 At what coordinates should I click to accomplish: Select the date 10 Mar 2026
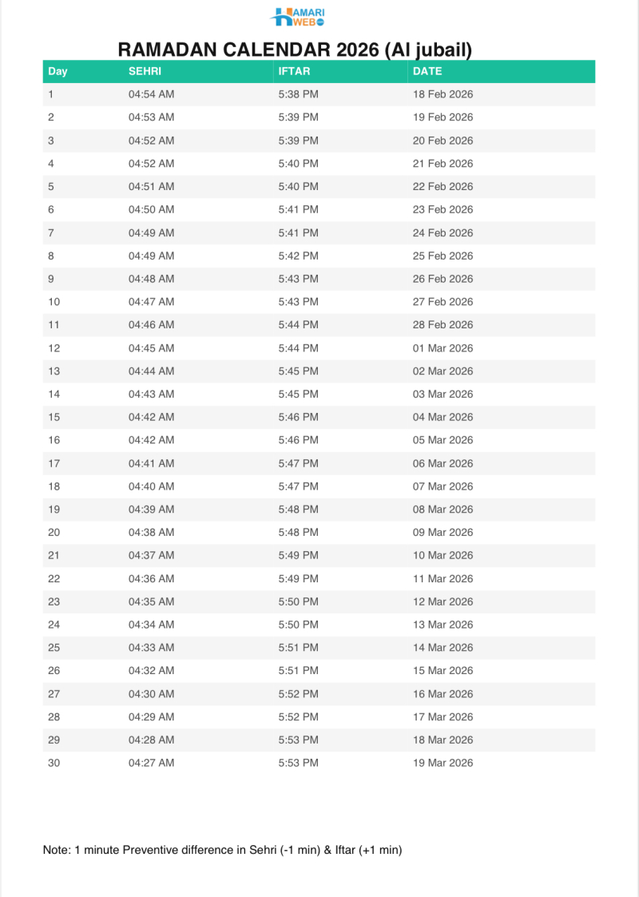443,555
